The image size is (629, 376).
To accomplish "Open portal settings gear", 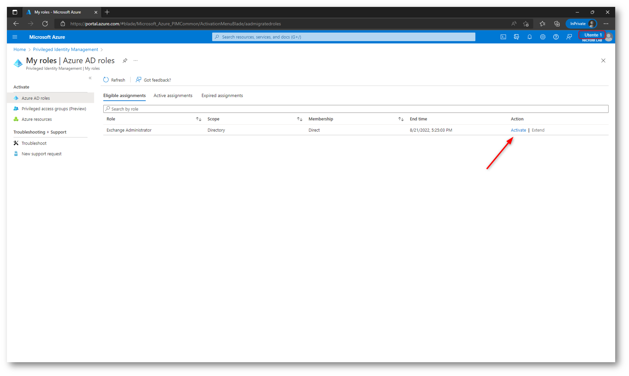I will (543, 37).
